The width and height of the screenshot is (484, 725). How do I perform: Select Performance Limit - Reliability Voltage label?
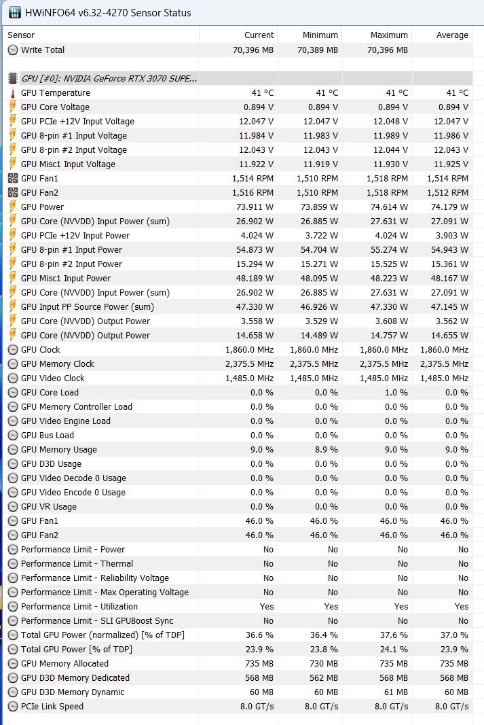pyautogui.click(x=94, y=578)
